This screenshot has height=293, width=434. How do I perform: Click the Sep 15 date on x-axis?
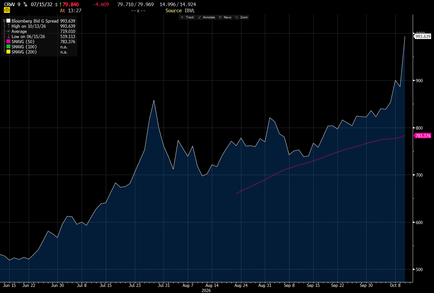click(313, 285)
